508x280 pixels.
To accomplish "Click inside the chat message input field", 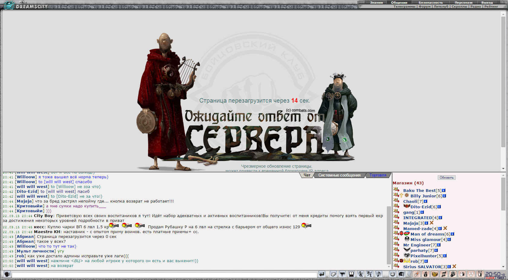I will (164, 275).
